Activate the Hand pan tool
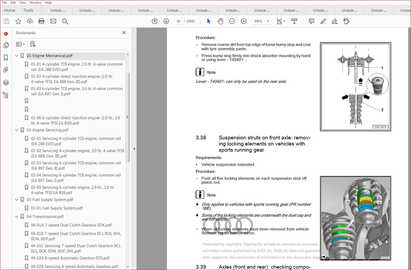 pyautogui.click(x=220, y=21)
